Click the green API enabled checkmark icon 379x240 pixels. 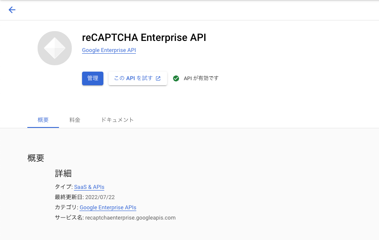176,78
